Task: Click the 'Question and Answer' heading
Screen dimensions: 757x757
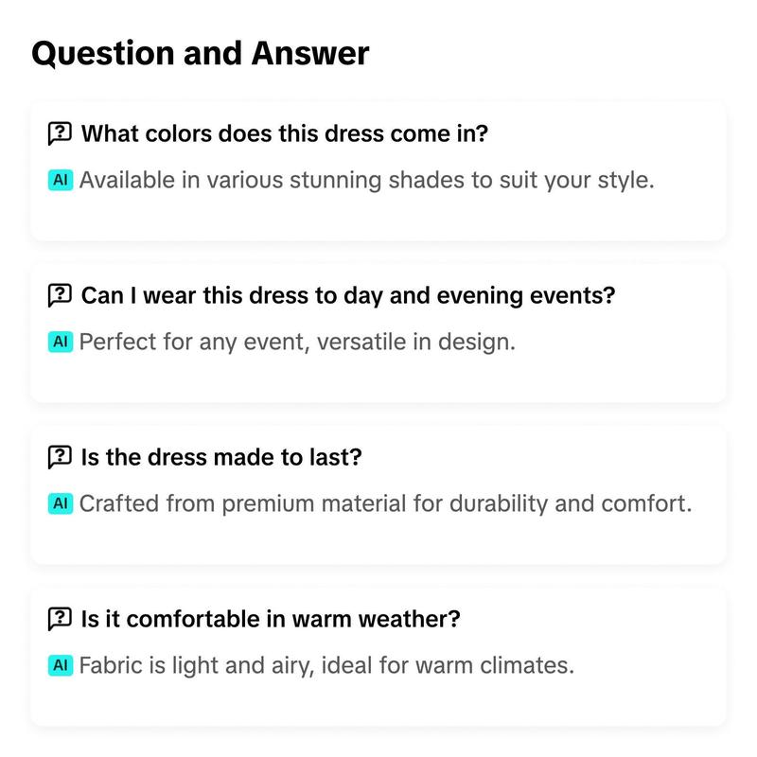Action: [201, 53]
